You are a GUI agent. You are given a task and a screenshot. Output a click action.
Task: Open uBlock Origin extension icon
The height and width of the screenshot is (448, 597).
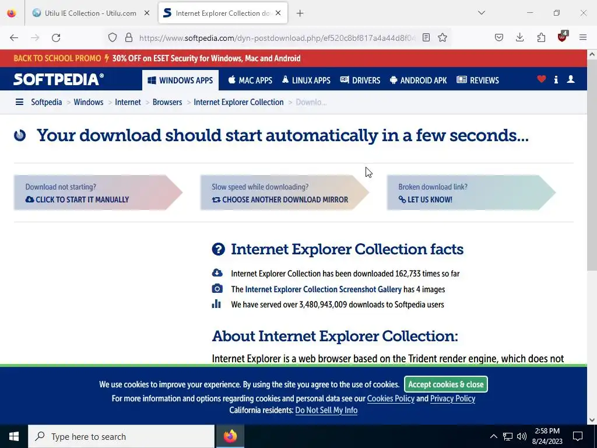563,37
